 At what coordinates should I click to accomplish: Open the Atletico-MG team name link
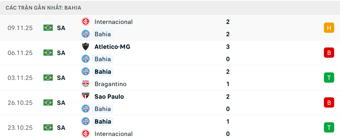pyautogui.click(x=112, y=47)
